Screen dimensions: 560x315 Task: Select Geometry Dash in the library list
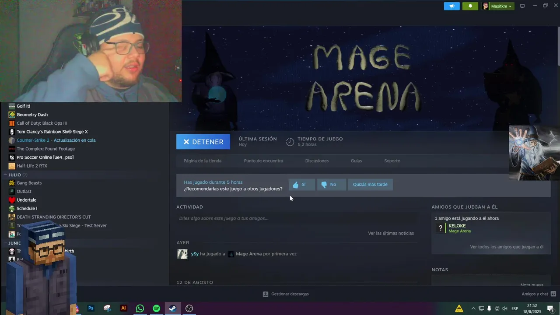point(32,115)
